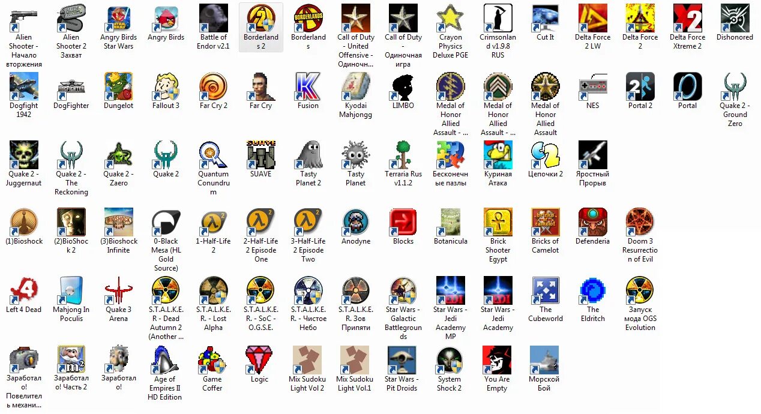Select the S.T.A.L.K.E.R. Зов Припяти icon

(356, 290)
